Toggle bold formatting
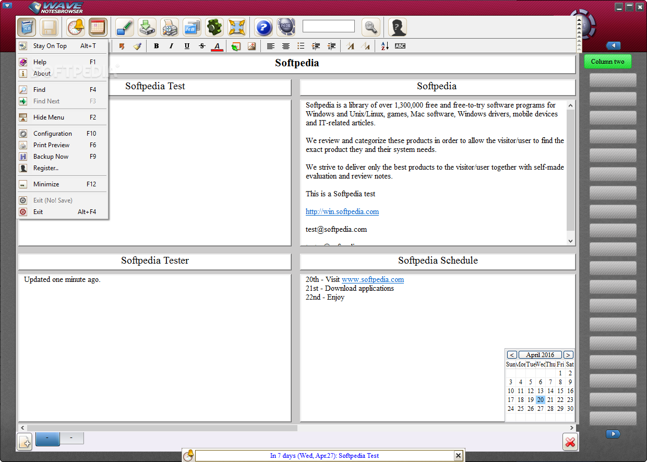 156,46
